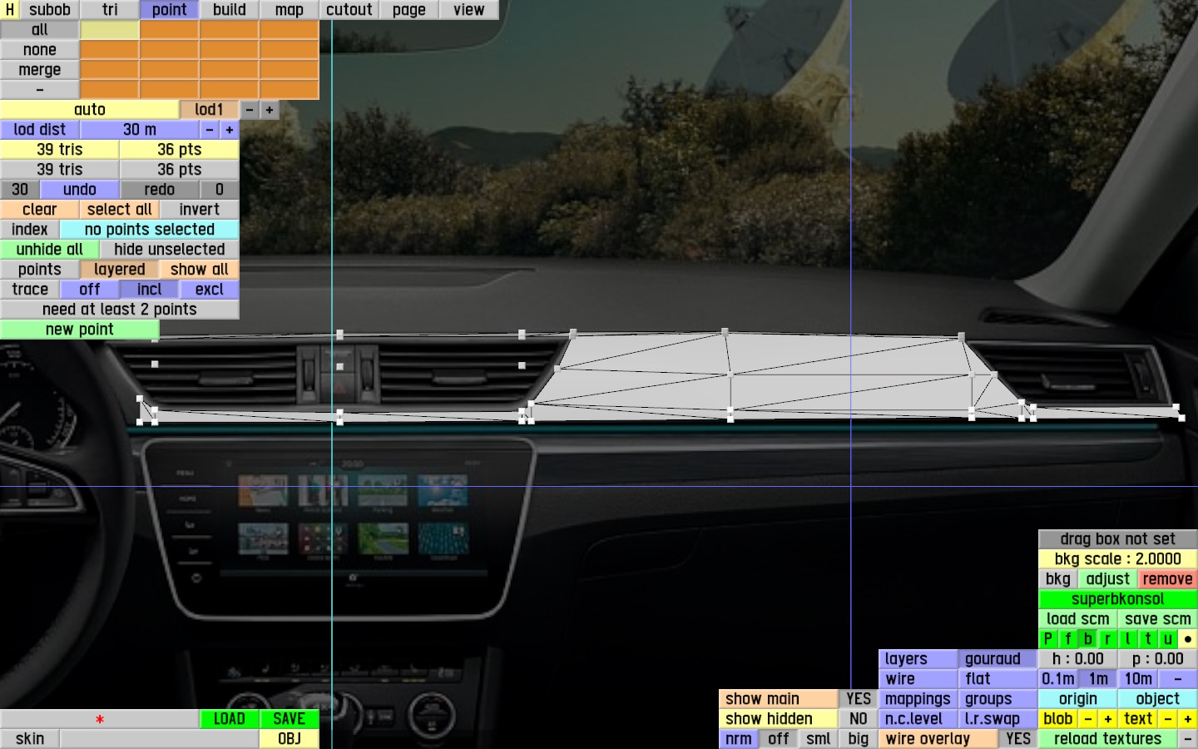Switch to the r right view
The image size is (1198, 749).
1108,639
